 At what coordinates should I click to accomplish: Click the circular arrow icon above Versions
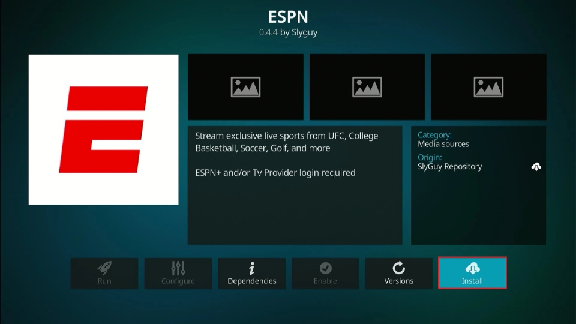coord(399,268)
